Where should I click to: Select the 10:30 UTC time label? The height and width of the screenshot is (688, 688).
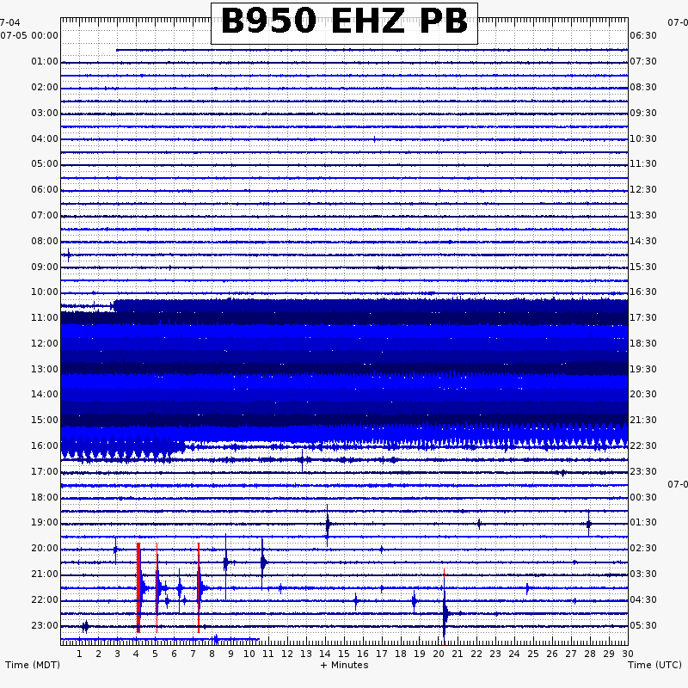pyautogui.click(x=643, y=138)
